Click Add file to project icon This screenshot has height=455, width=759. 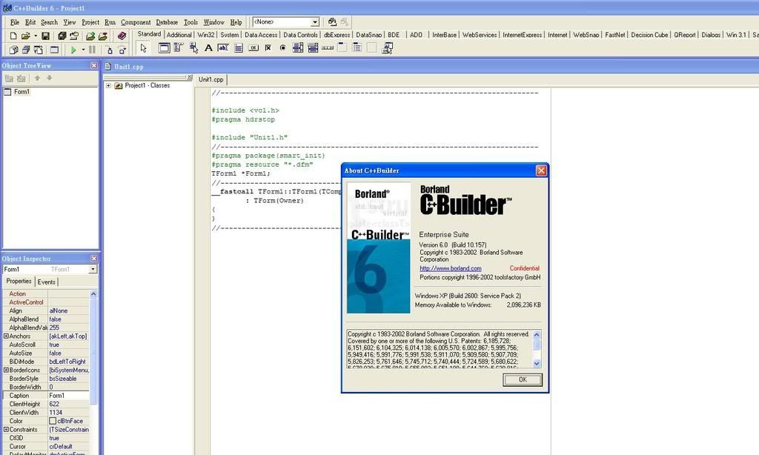tap(90, 36)
